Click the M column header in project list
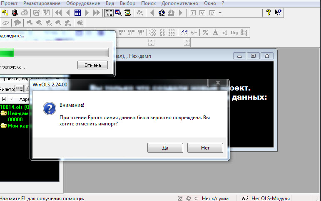The width and height of the screenshot is (321, 201). (x=4, y=99)
